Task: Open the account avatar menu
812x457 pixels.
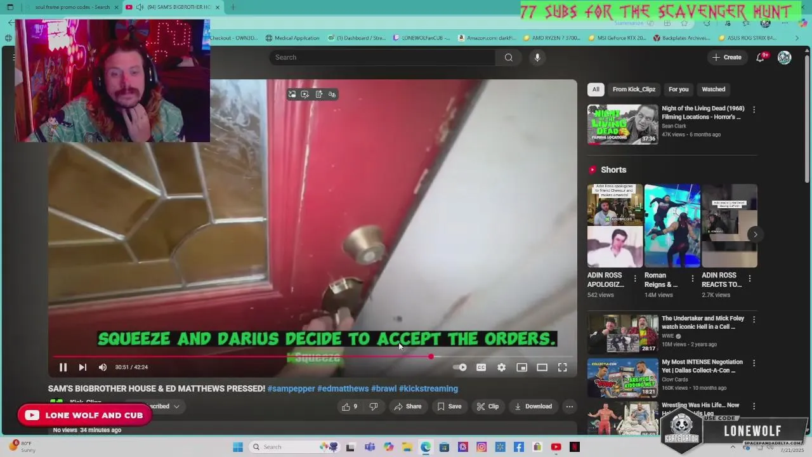Action: [x=785, y=57]
